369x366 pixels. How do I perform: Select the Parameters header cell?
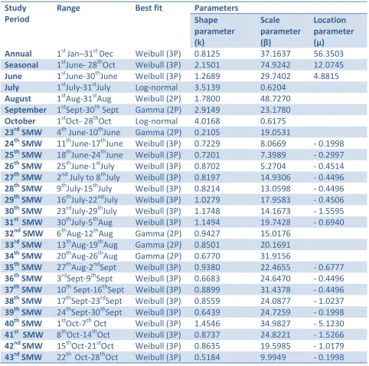click(x=216, y=8)
